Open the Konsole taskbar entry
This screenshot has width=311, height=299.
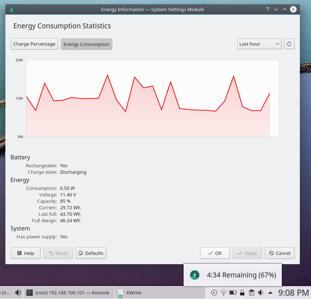click(x=69, y=293)
